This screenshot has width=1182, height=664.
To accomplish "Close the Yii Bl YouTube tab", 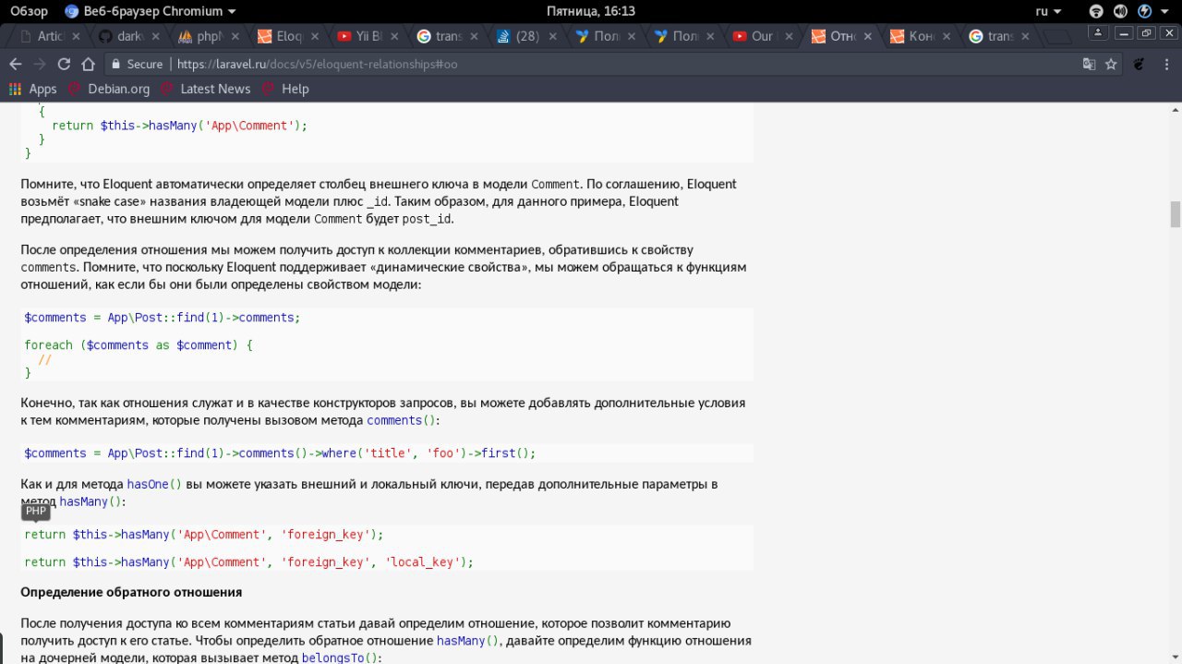I will click(x=394, y=37).
